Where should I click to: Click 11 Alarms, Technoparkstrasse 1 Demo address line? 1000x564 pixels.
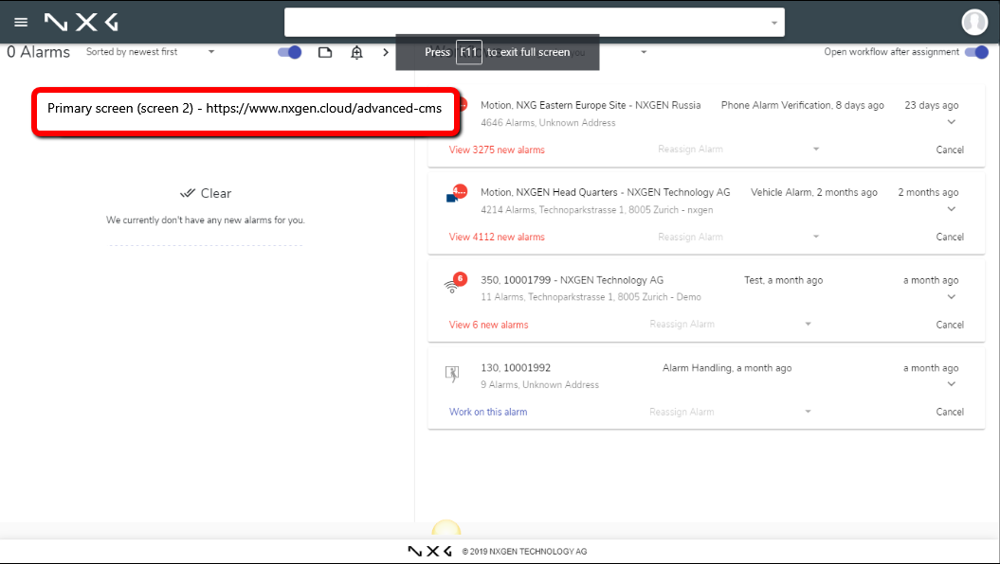(591, 297)
